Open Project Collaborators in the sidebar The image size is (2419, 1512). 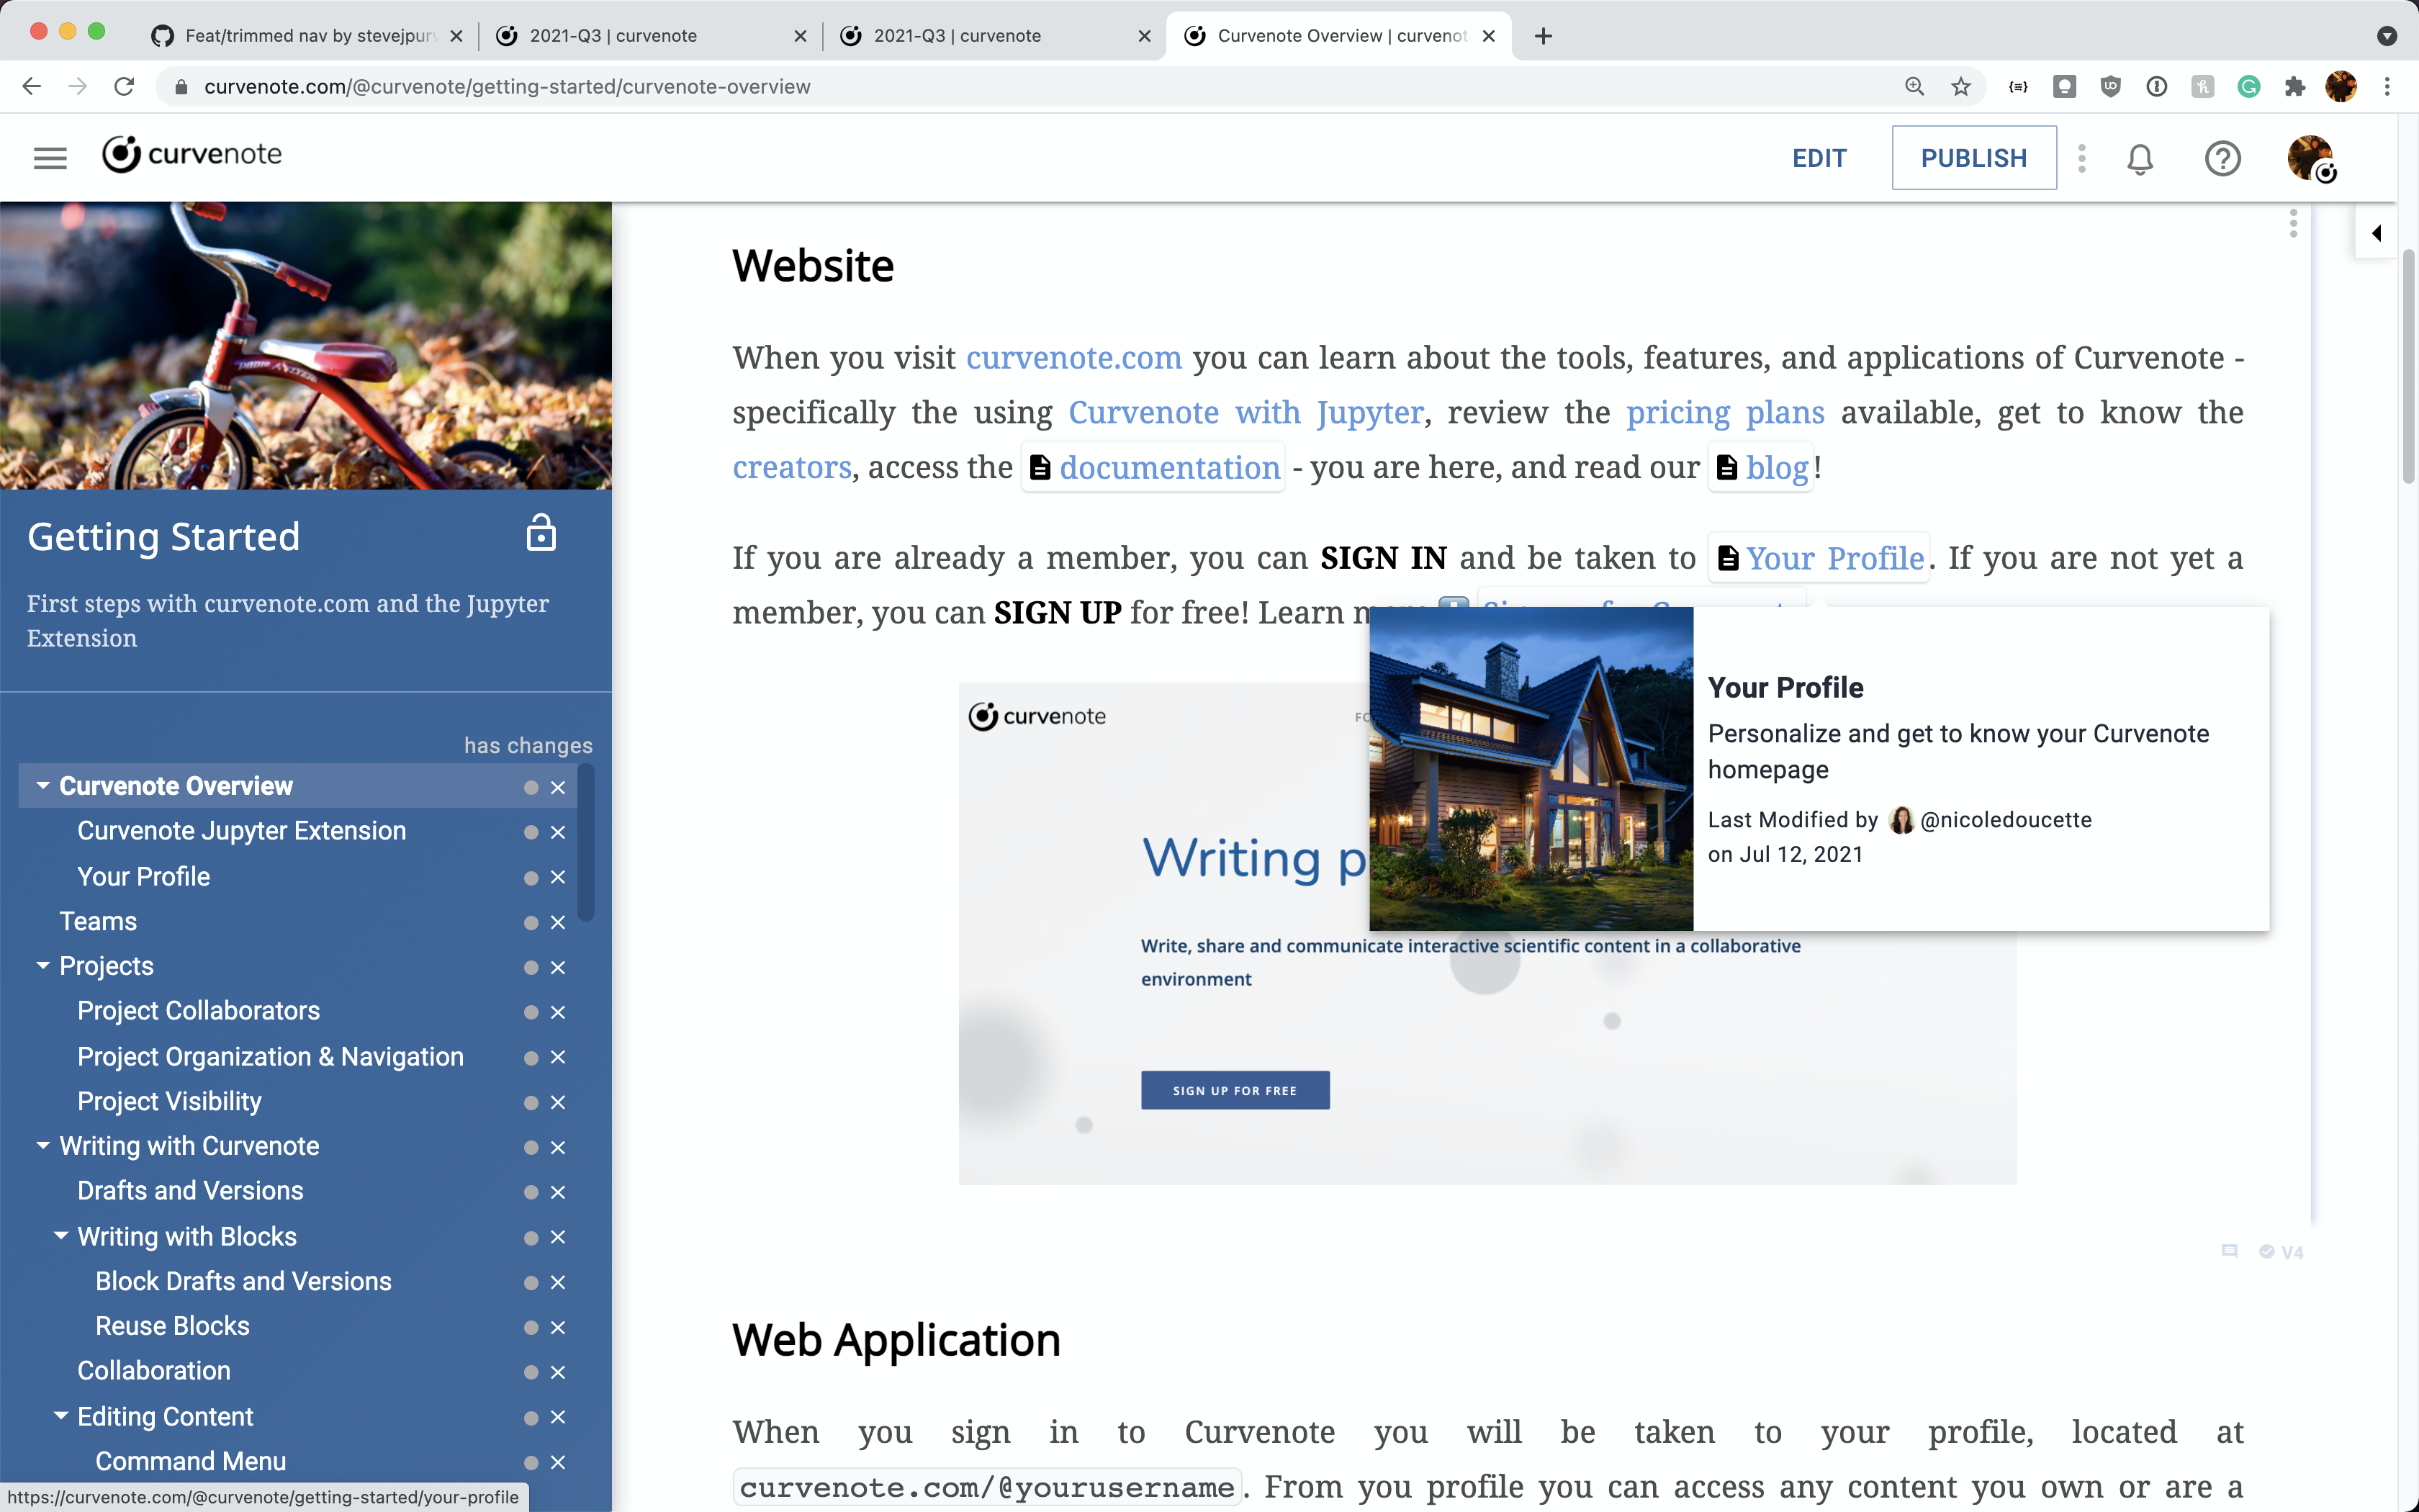199,1011
